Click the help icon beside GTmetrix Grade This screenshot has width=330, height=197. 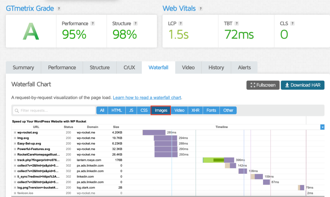59,9
